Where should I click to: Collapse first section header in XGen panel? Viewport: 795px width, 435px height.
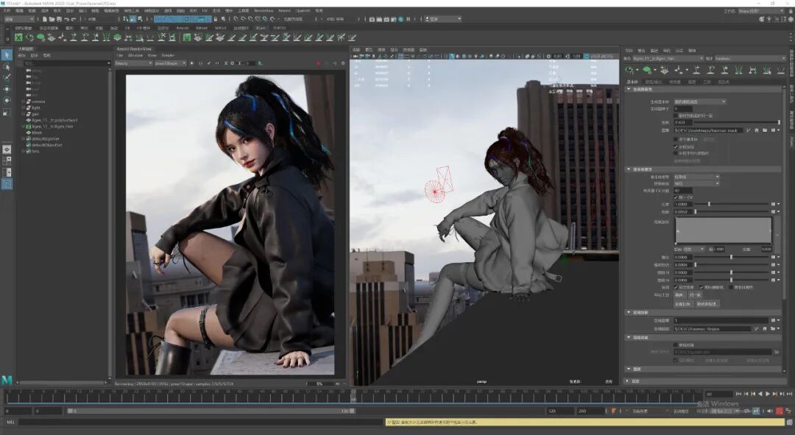pos(629,89)
